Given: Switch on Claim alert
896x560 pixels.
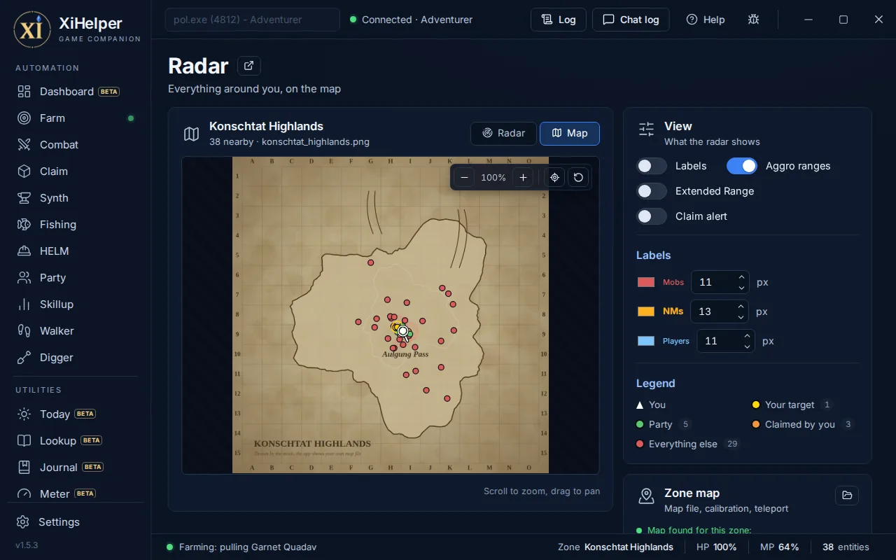Looking at the screenshot, I should 652,216.
